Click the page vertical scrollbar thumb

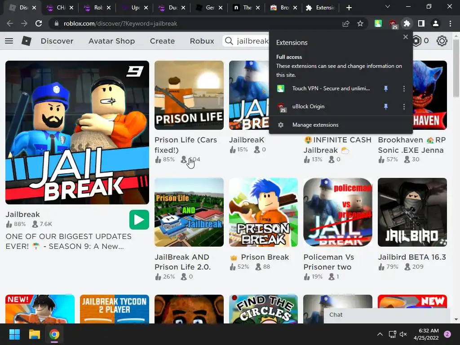456,68
